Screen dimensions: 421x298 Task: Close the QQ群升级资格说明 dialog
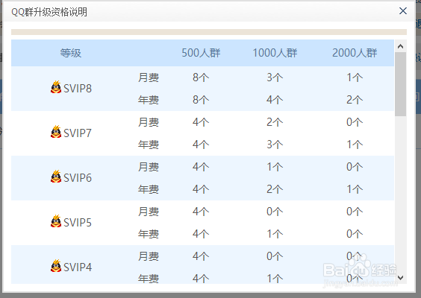[x=403, y=11]
